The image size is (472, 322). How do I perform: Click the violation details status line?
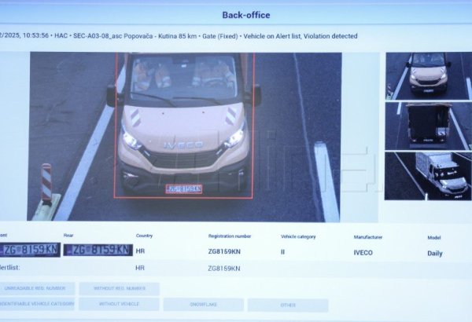pyautogui.click(x=179, y=36)
